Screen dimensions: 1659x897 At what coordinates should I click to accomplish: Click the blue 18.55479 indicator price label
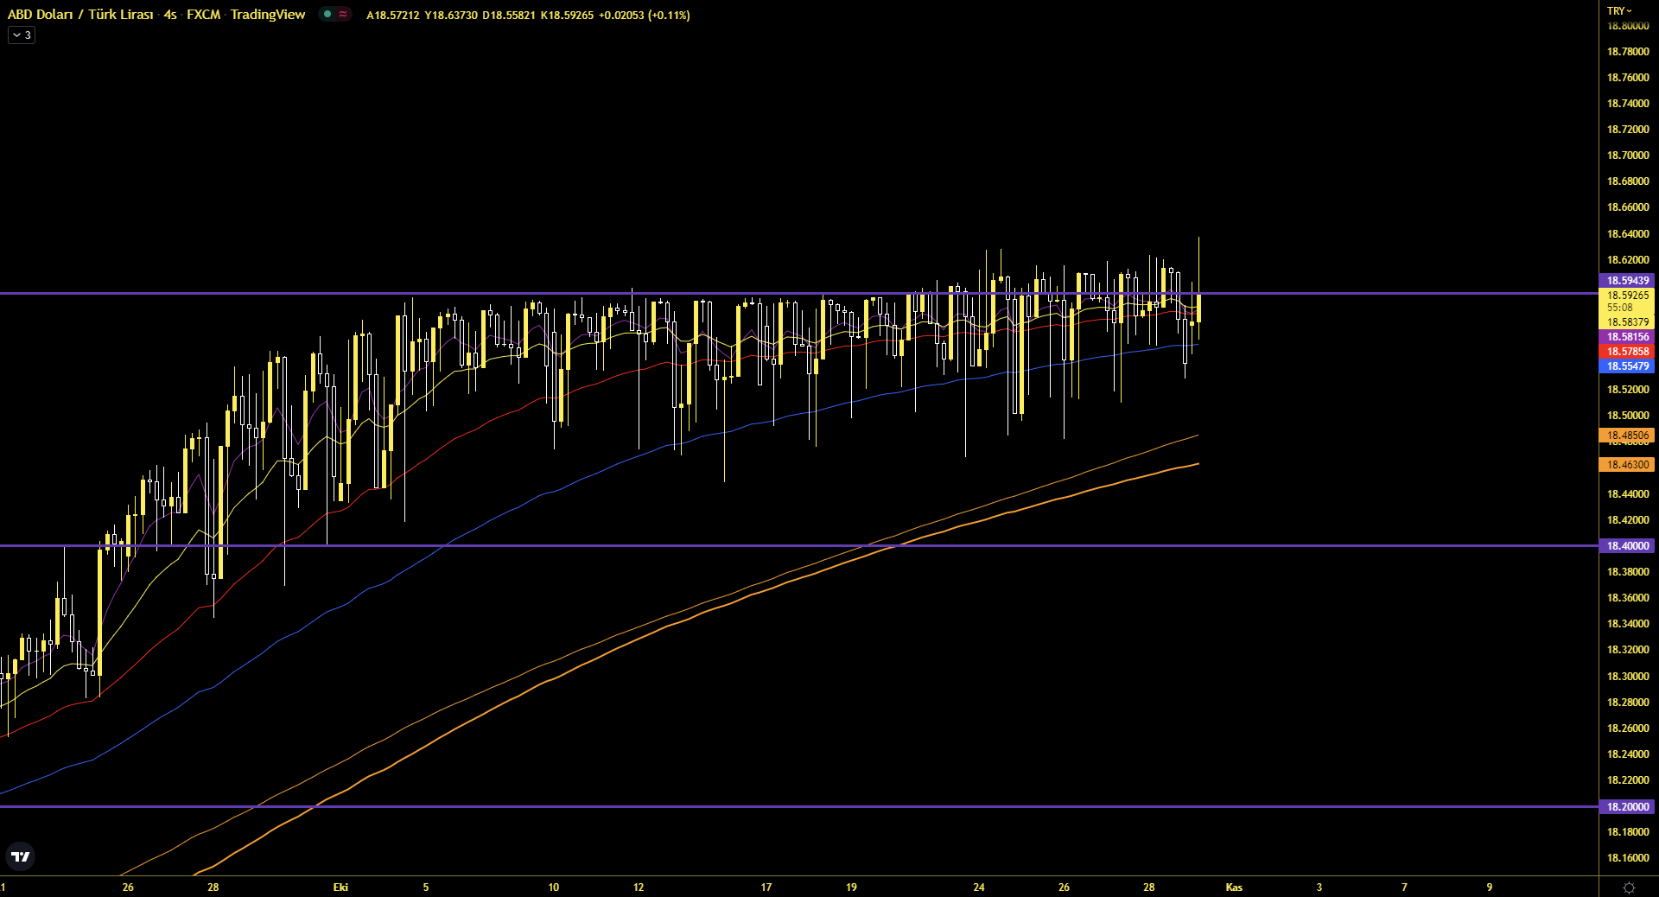click(1627, 366)
